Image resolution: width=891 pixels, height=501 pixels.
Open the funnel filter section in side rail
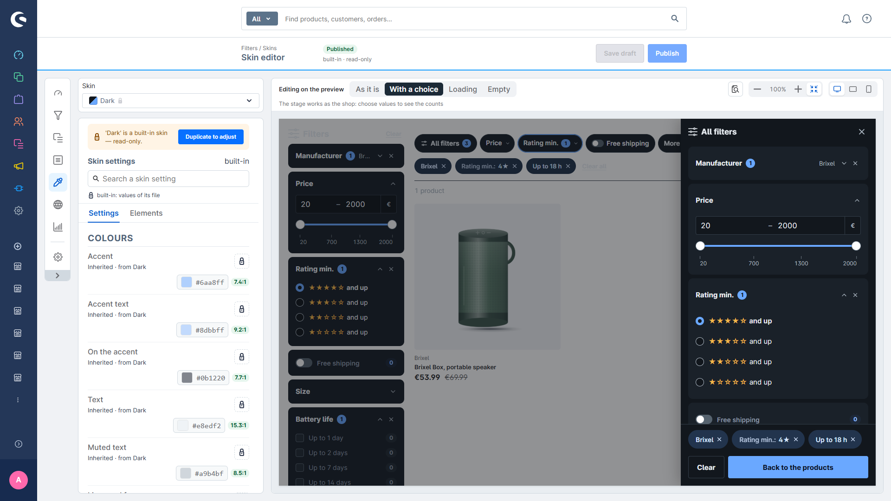[58, 116]
